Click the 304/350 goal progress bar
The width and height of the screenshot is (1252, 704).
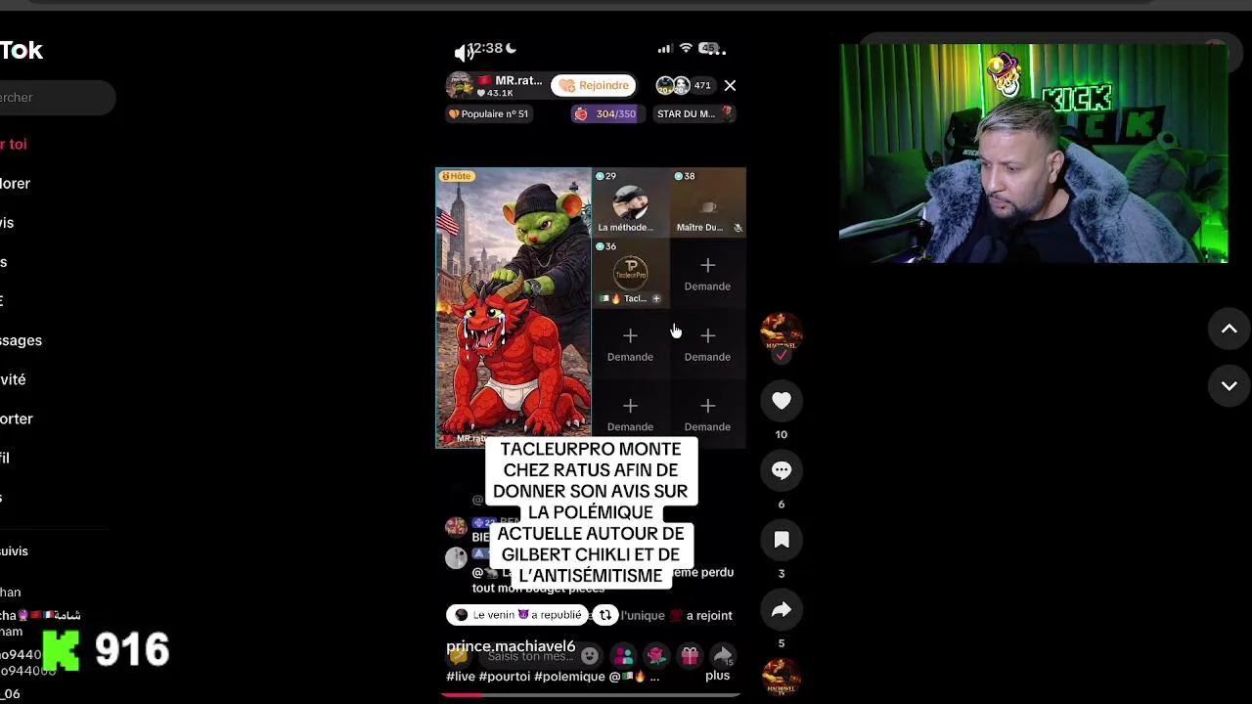click(605, 114)
